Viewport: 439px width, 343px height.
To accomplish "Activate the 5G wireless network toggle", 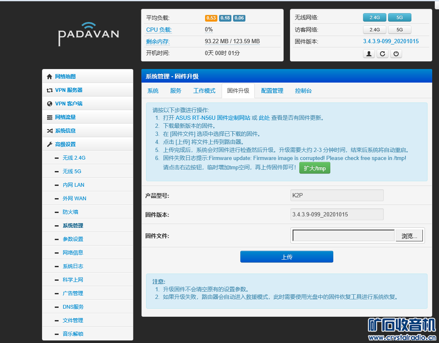I will click(x=400, y=17).
